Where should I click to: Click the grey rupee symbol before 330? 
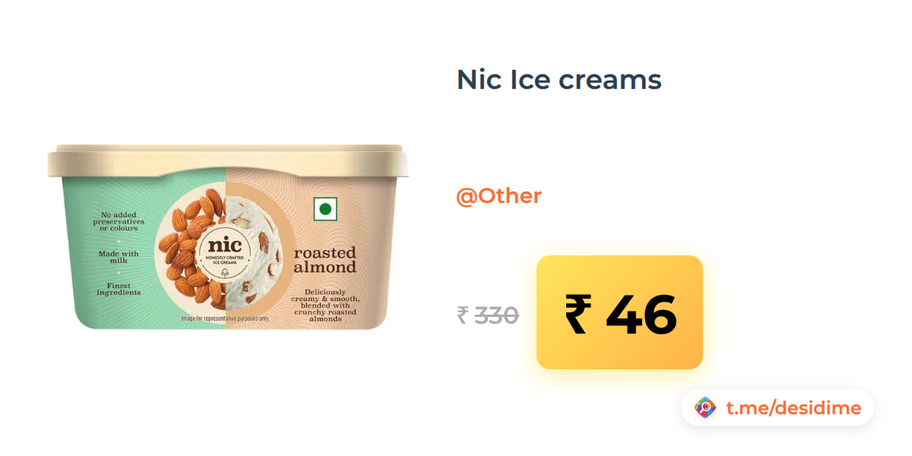click(463, 315)
